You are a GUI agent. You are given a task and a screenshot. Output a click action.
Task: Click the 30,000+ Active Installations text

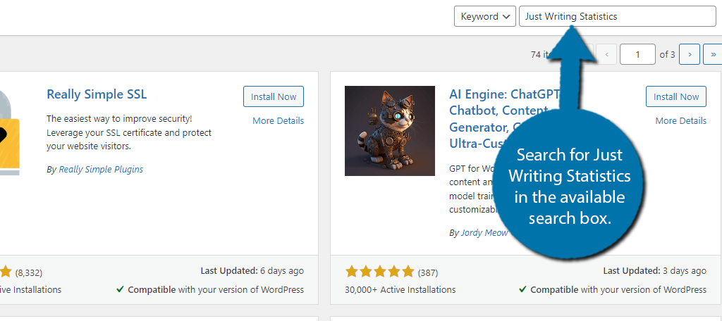tap(400, 290)
